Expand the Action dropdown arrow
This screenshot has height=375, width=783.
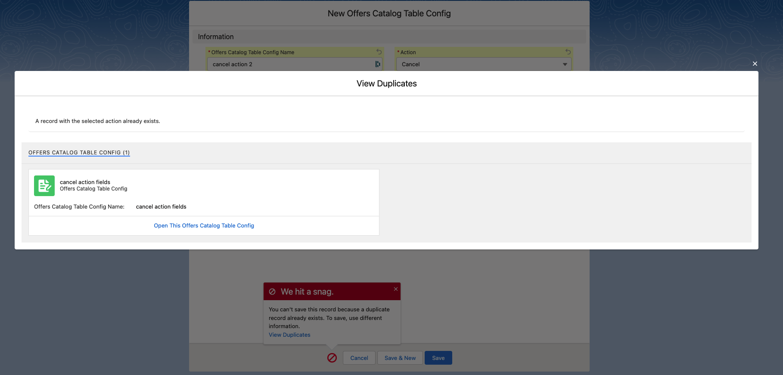(565, 65)
